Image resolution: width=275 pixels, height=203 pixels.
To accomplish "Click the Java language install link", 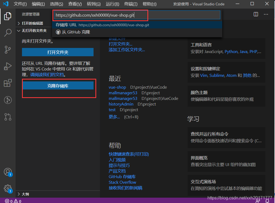I will click(243, 51).
